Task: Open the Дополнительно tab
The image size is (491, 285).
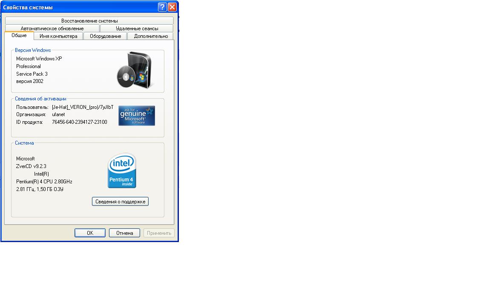Action: click(x=151, y=36)
